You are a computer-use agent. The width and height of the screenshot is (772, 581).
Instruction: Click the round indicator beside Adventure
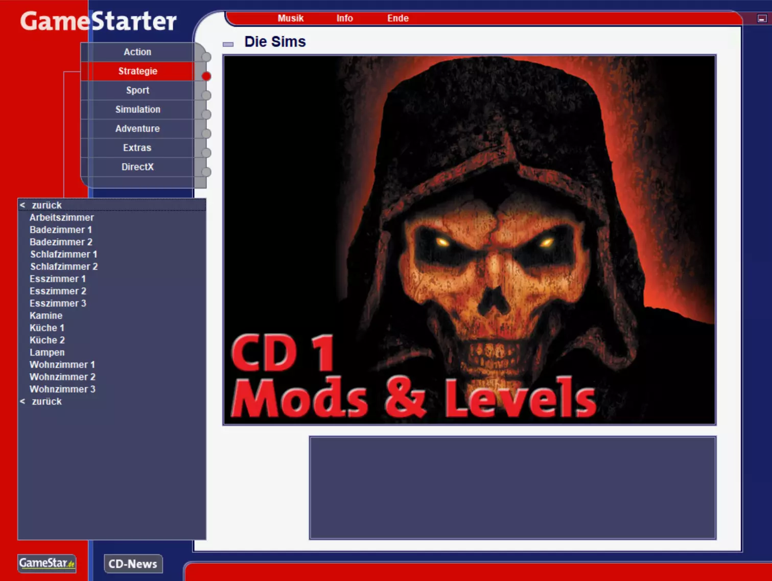point(206,133)
